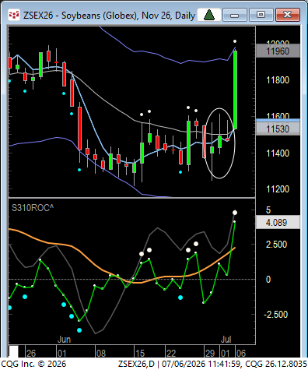Click the 08 date on time axis
The width and height of the screenshot is (308, 370).
click(101, 353)
